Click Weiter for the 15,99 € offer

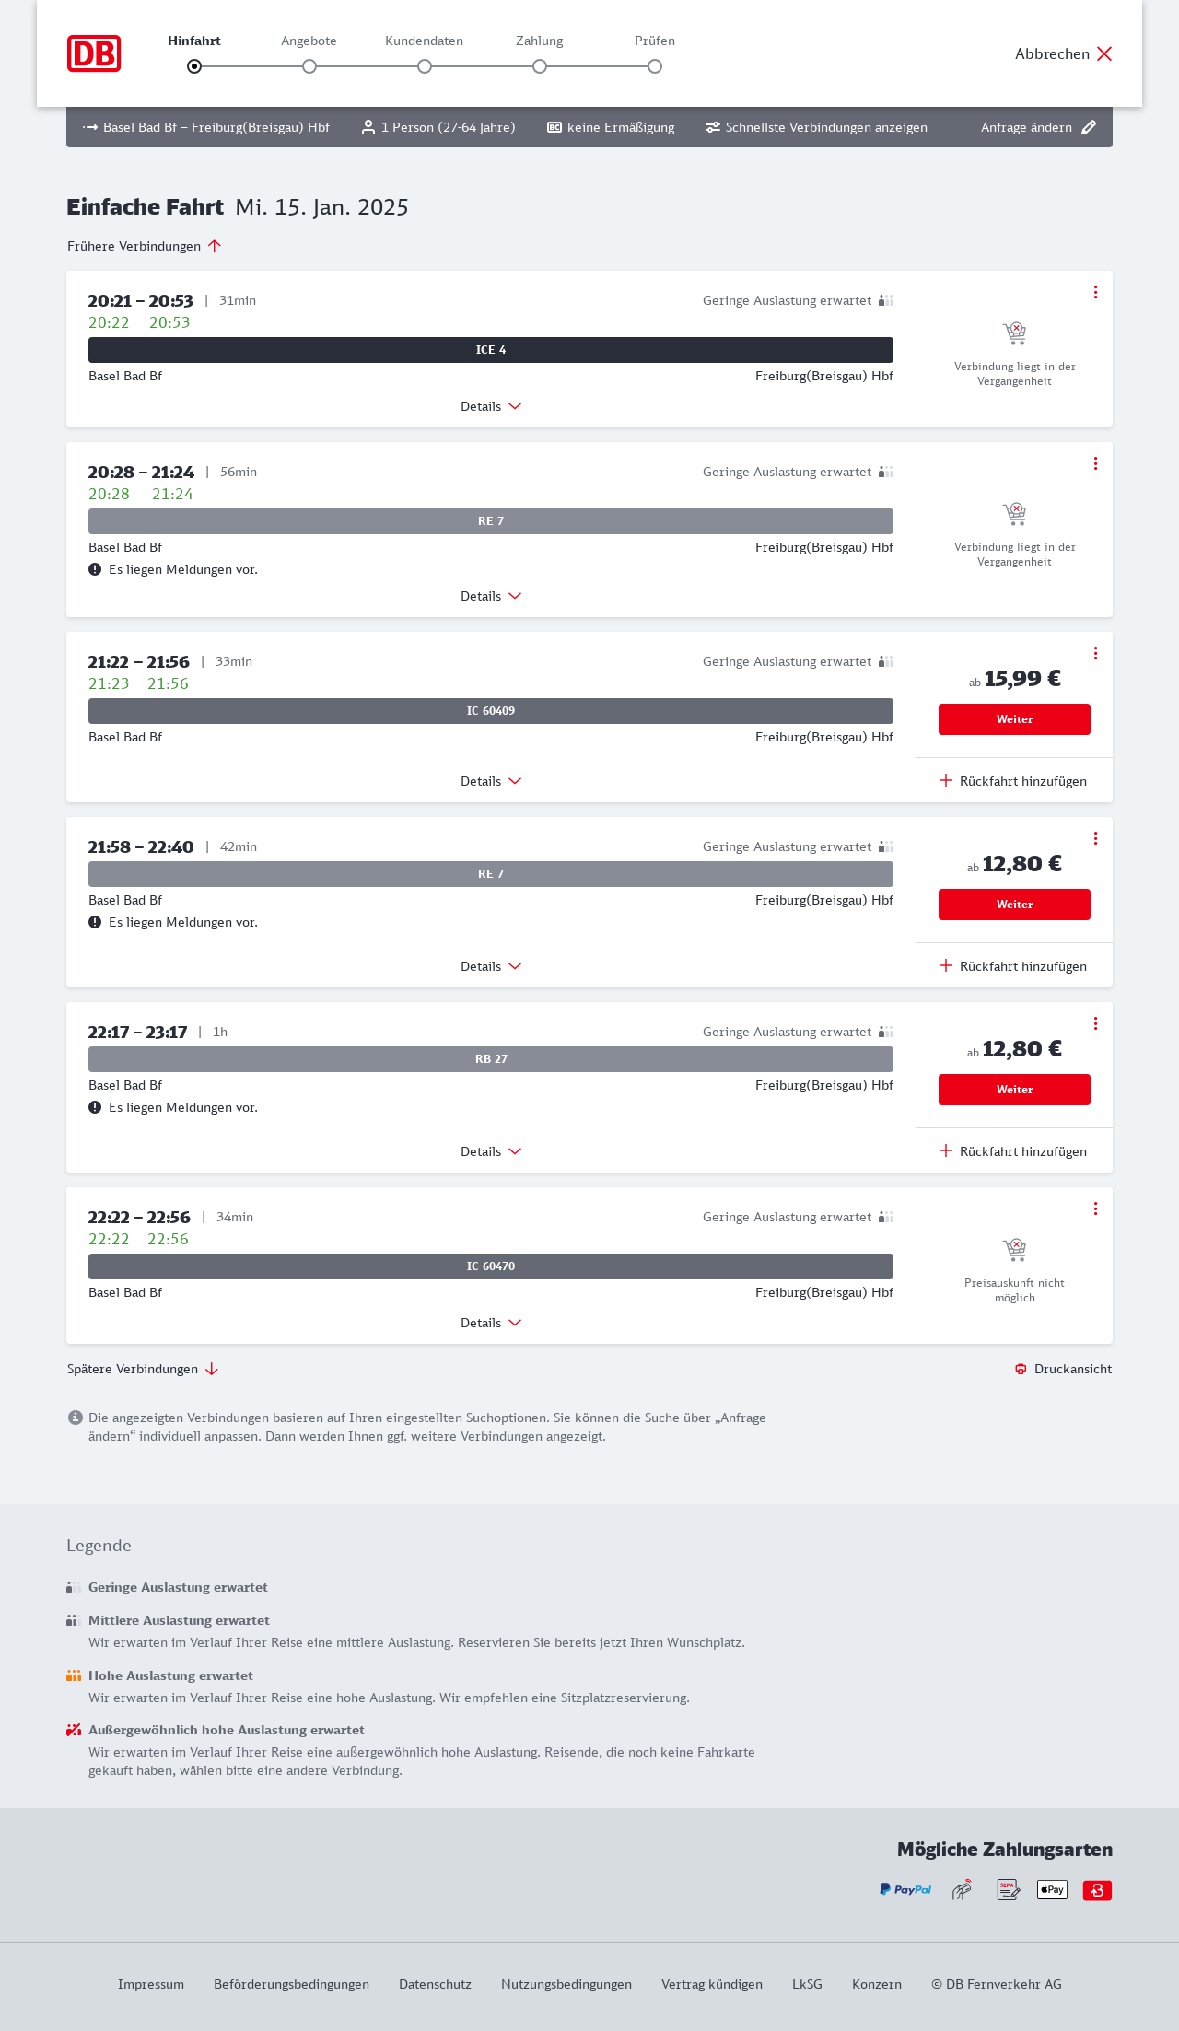point(1014,719)
